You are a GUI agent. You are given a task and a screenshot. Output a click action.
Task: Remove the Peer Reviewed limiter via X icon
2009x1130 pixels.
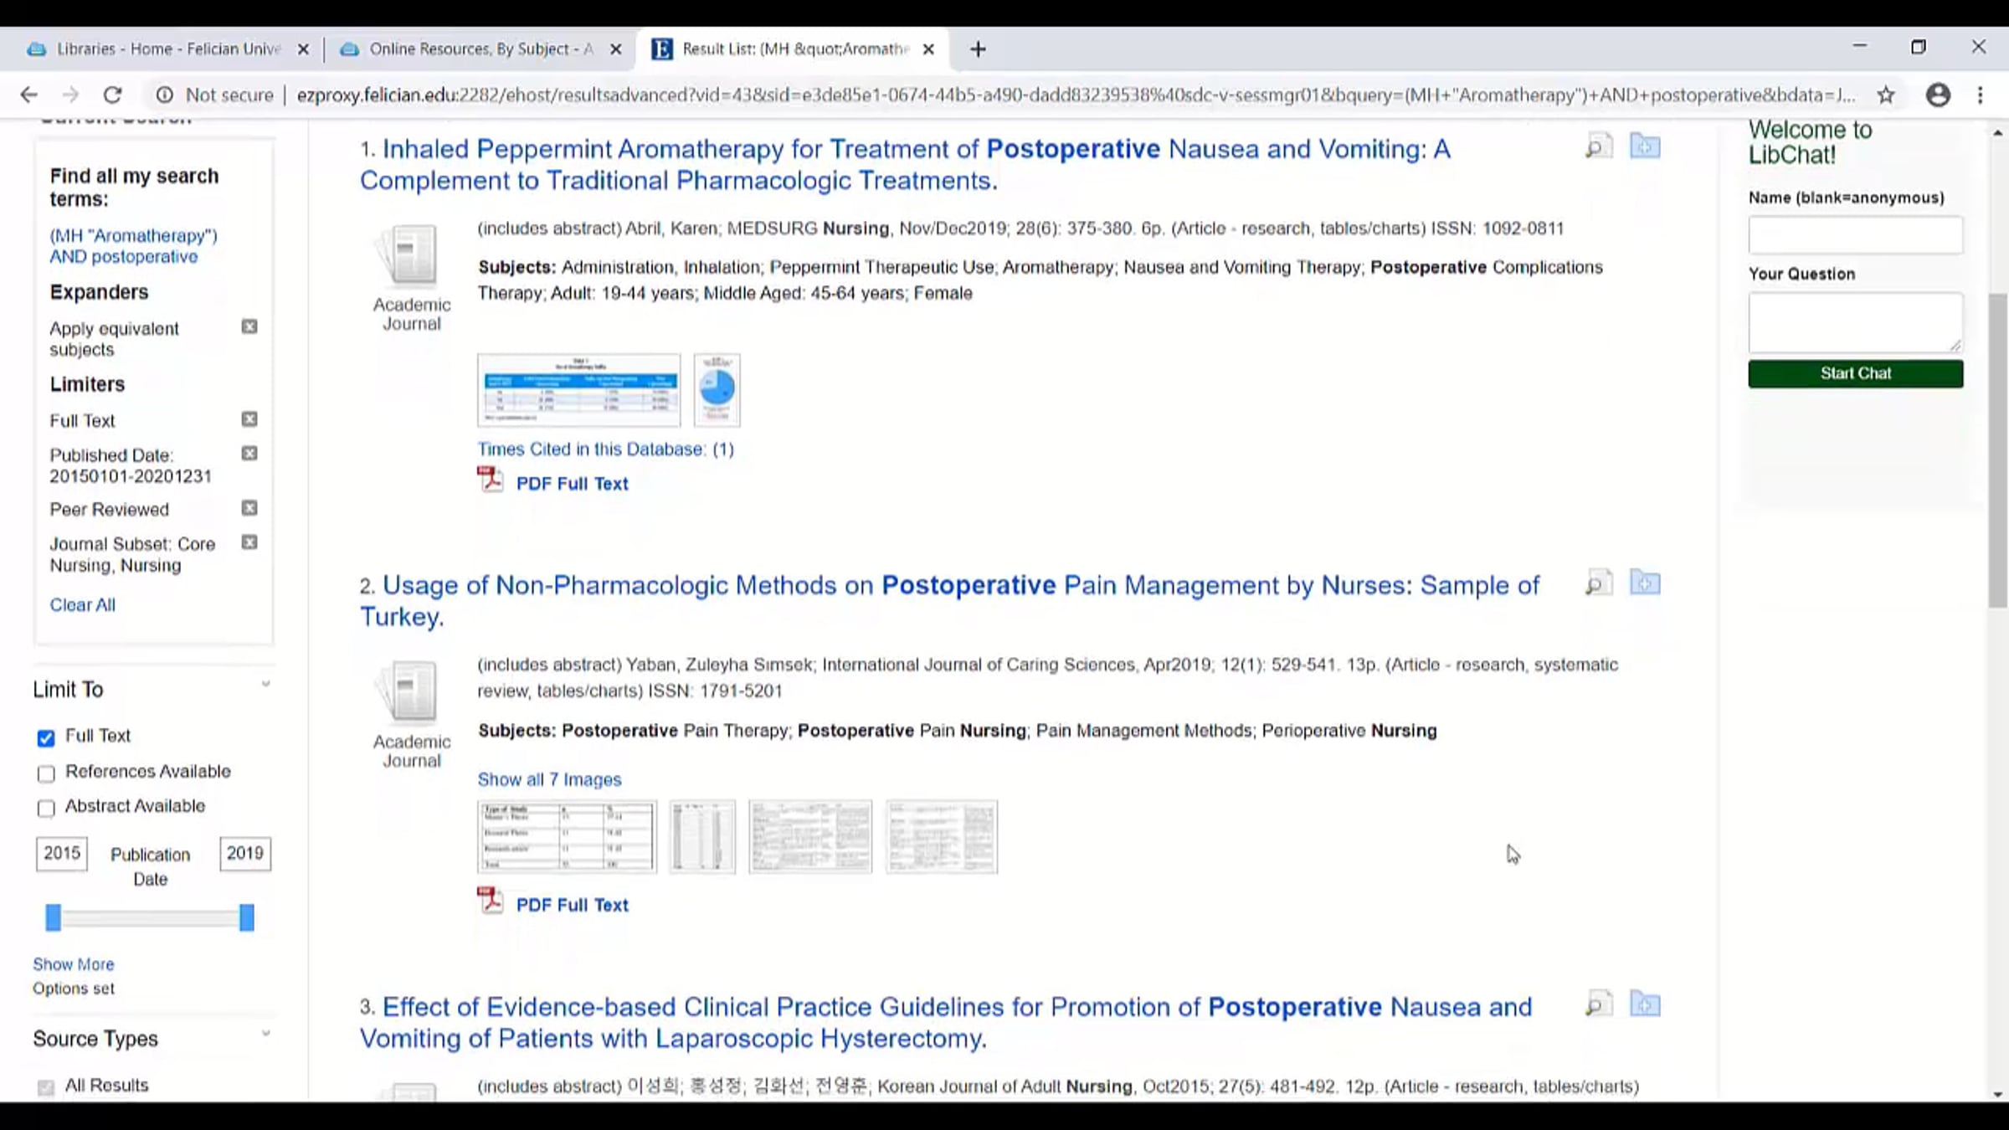[x=249, y=508]
